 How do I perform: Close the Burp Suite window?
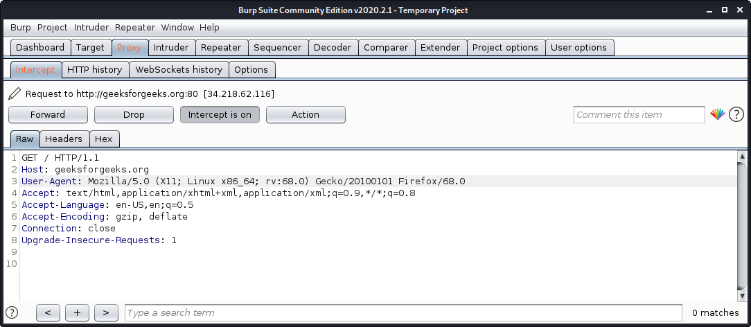pyautogui.click(x=740, y=10)
